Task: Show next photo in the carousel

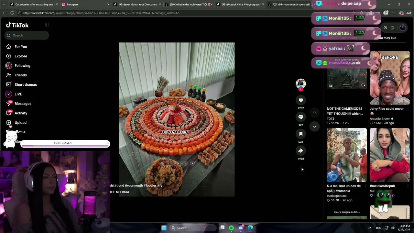Action: point(192,163)
